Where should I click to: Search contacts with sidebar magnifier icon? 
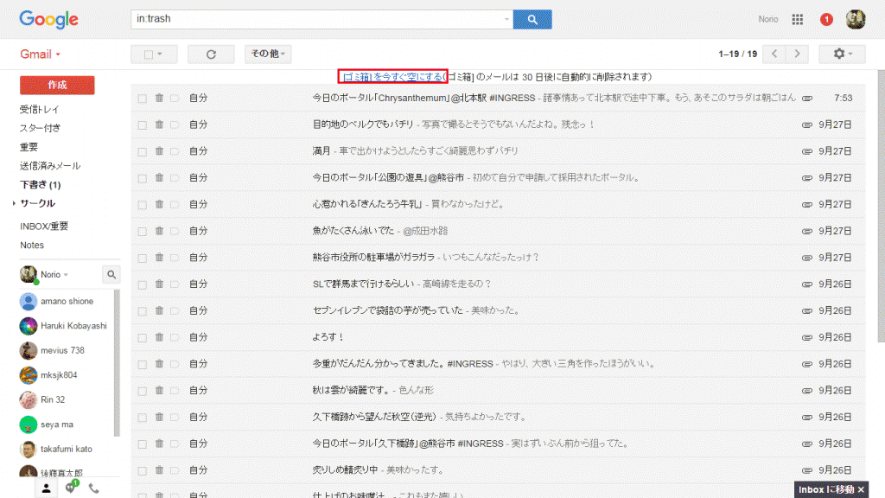[x=111, y=274]
